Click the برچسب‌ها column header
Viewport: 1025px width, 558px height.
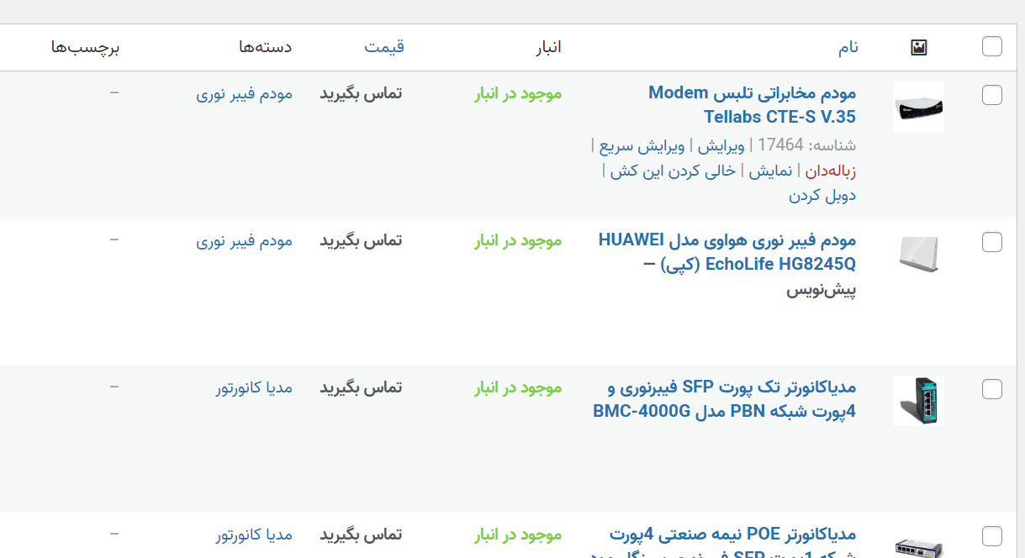86,48
